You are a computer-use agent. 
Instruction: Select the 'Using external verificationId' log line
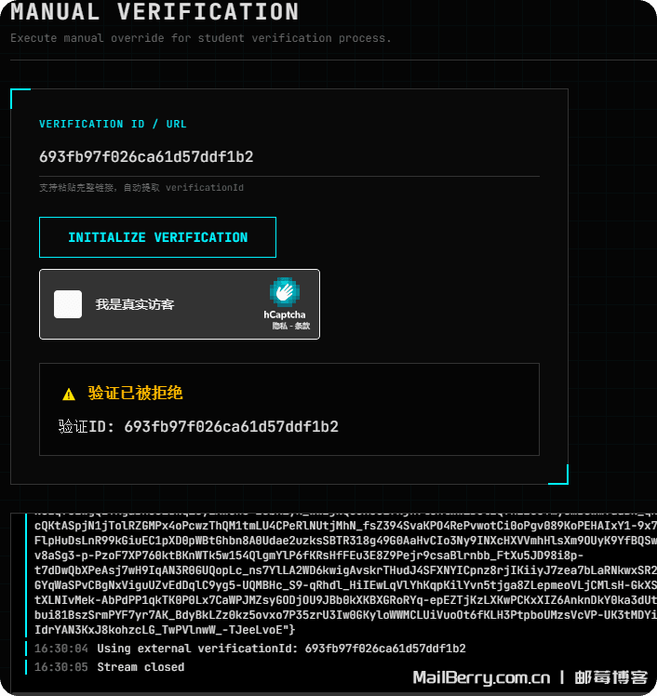pos(281,649)
